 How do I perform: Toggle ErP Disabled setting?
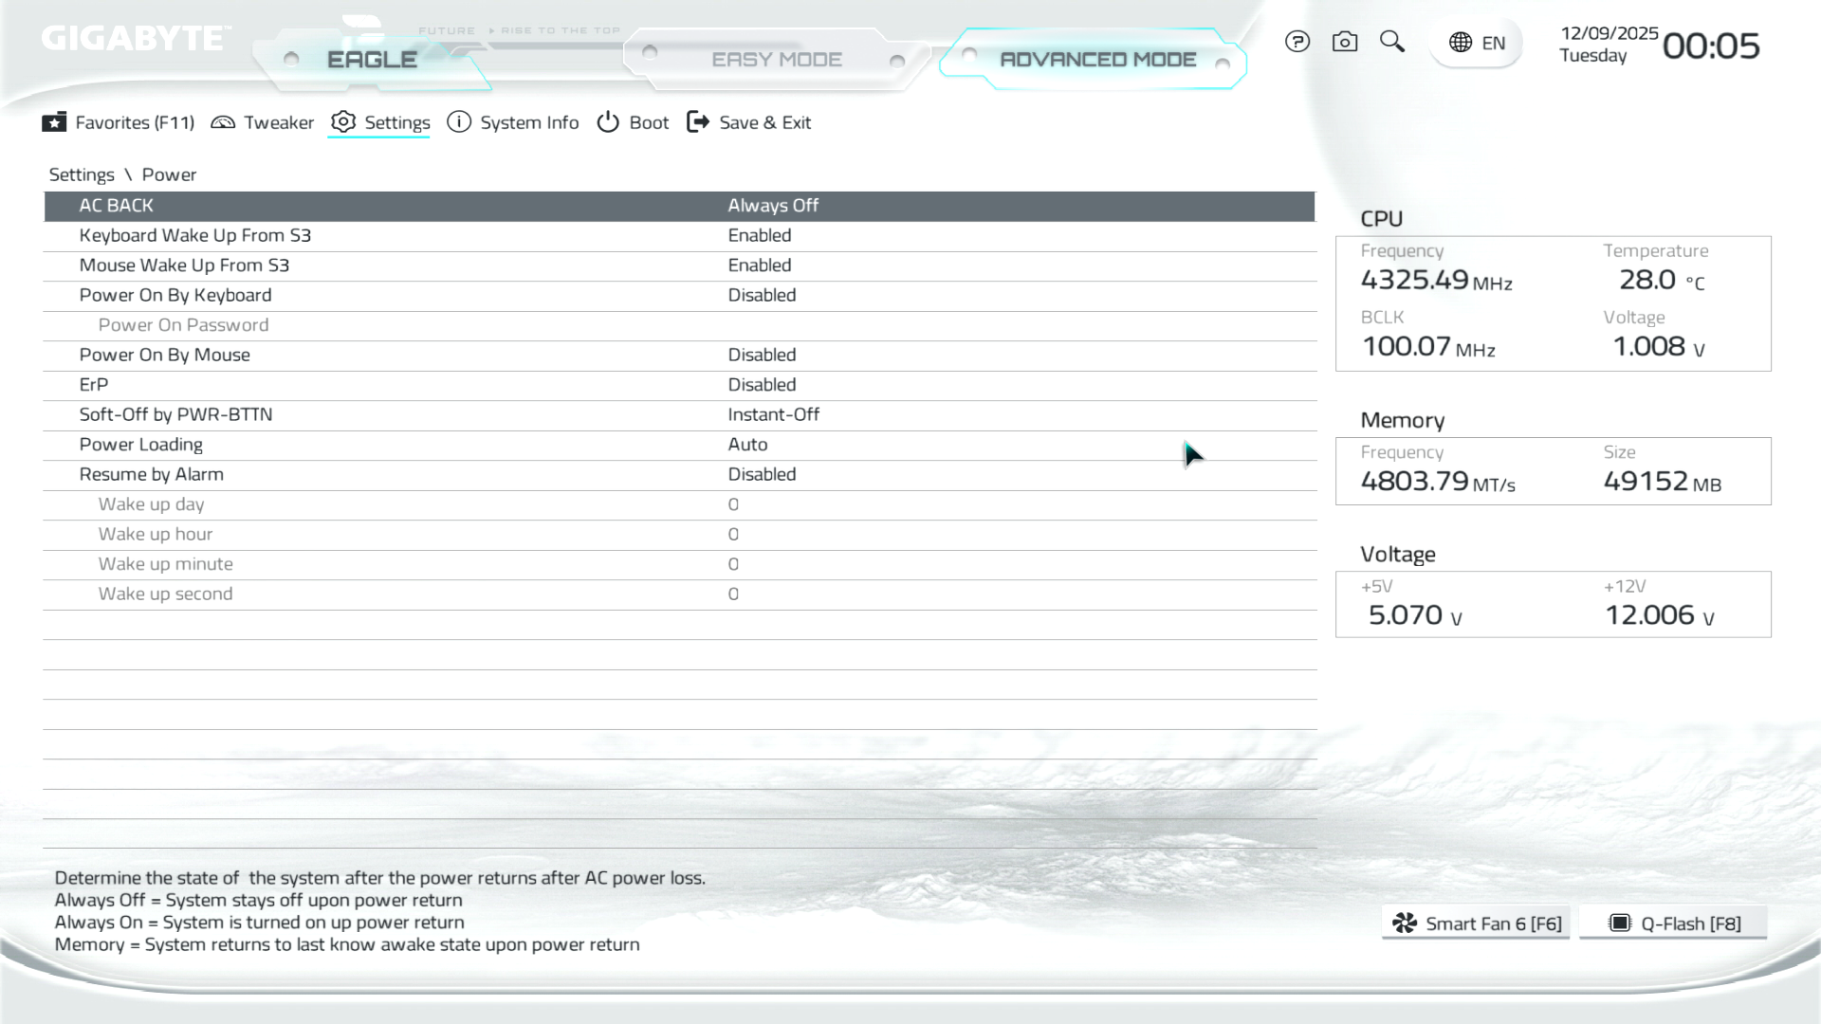pos(762,385)
